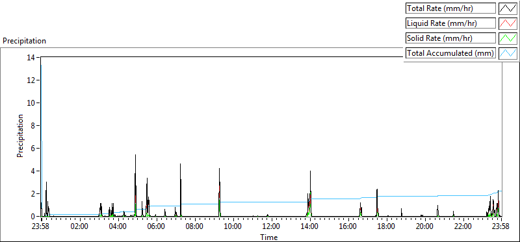Click the Time axis title
520x242 pixels.
tap(268, 237)
